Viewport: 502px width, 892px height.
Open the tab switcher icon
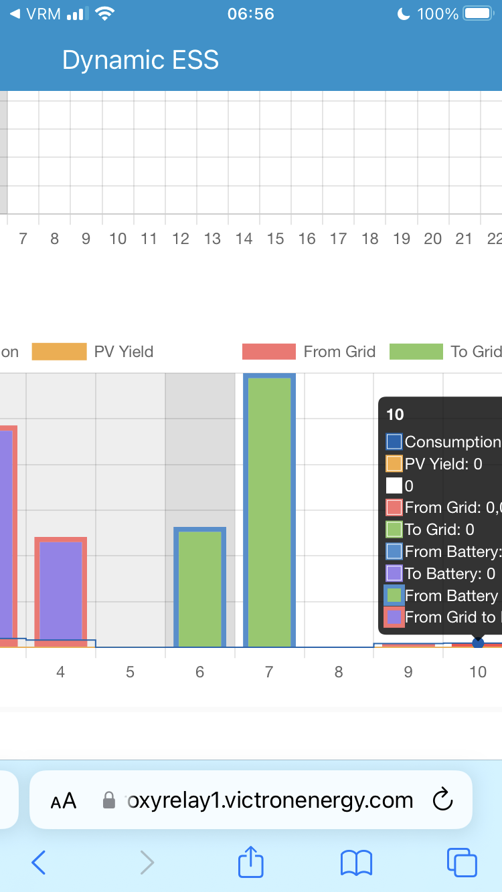(x=461, y=863)
